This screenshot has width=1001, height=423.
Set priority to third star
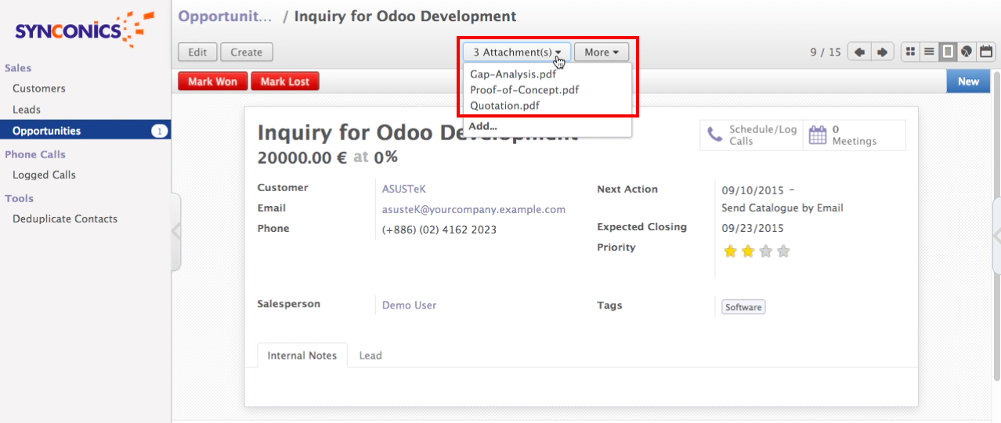(x=766, y=251)
